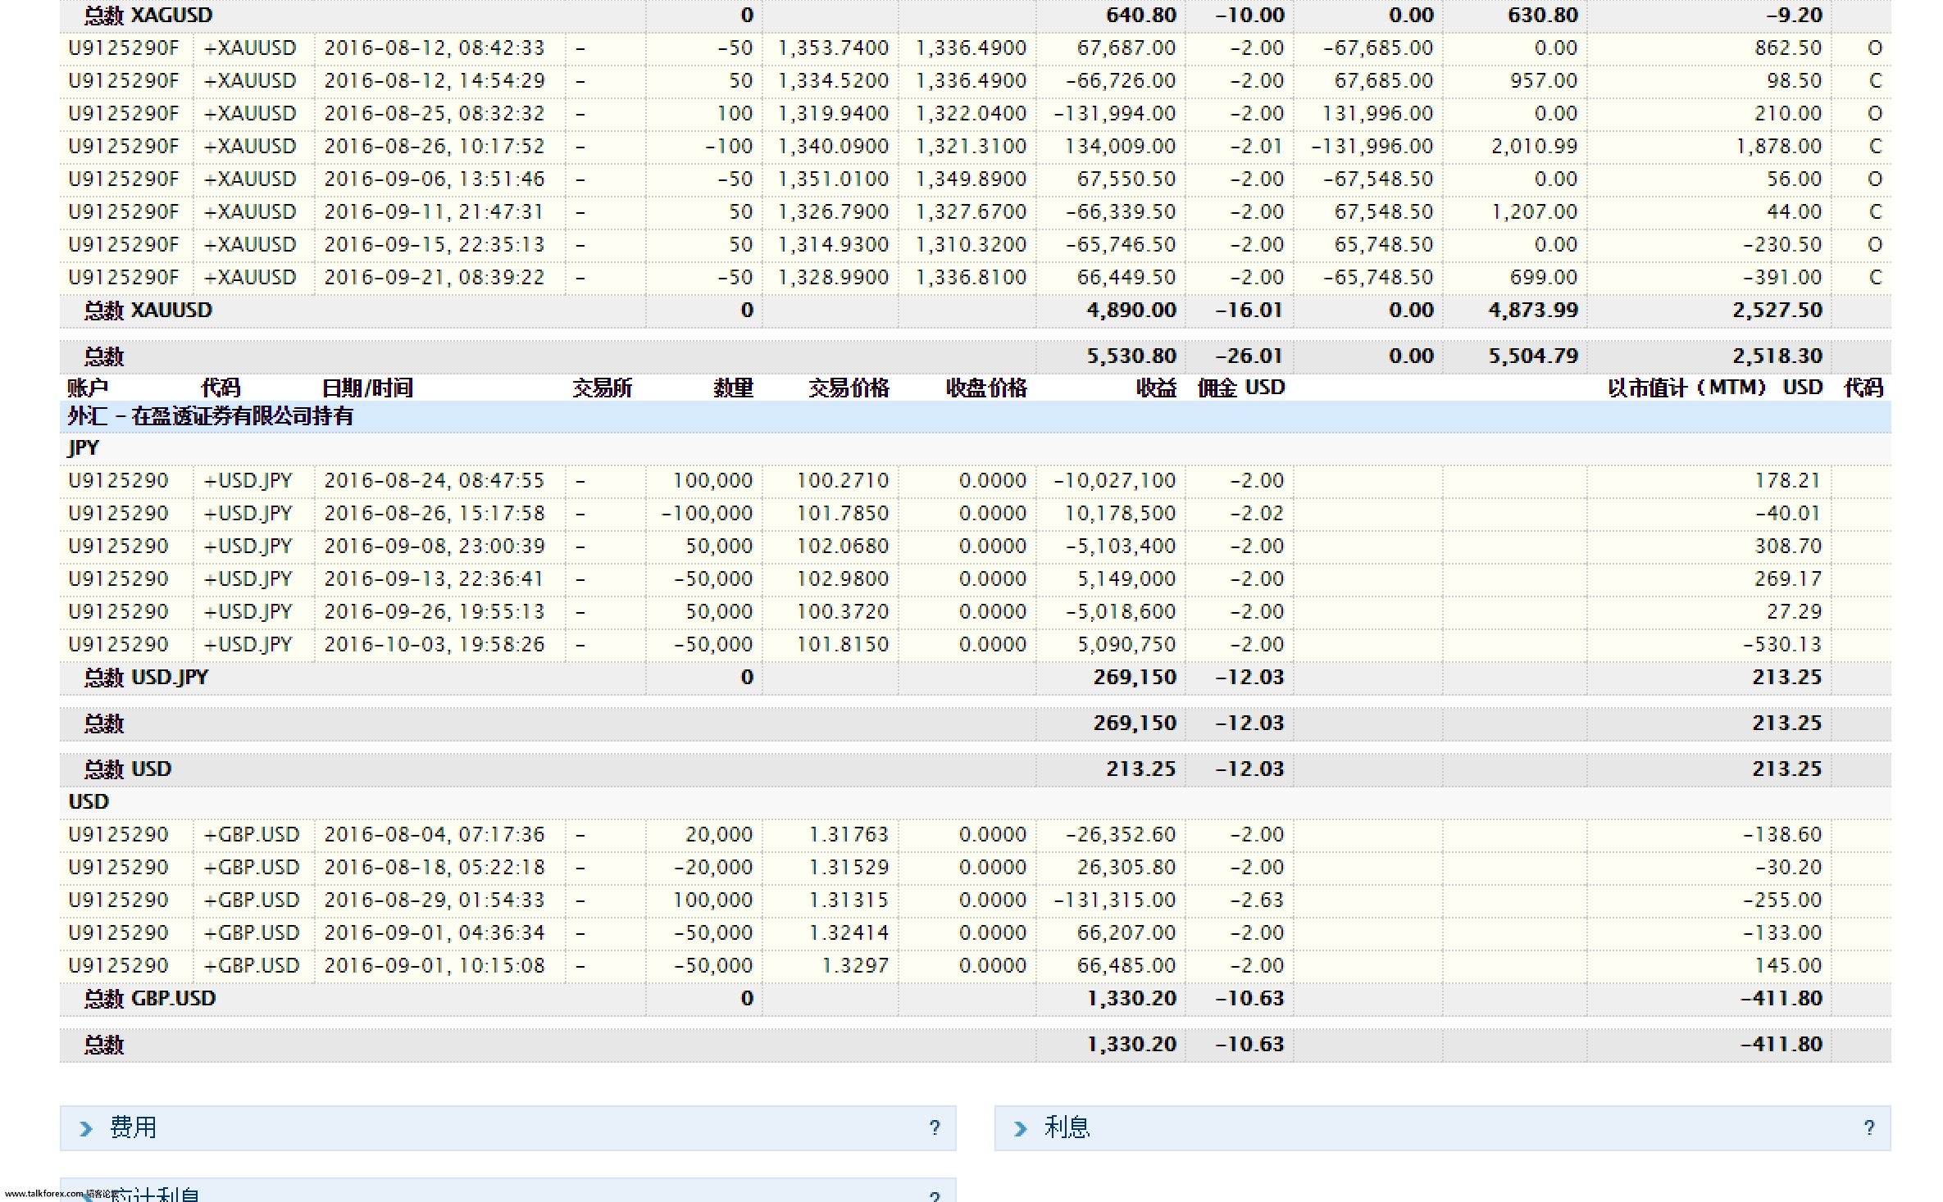Open the 利息 section title
Screen dimensions: 1943x1202
[x=1067, y=1127]
